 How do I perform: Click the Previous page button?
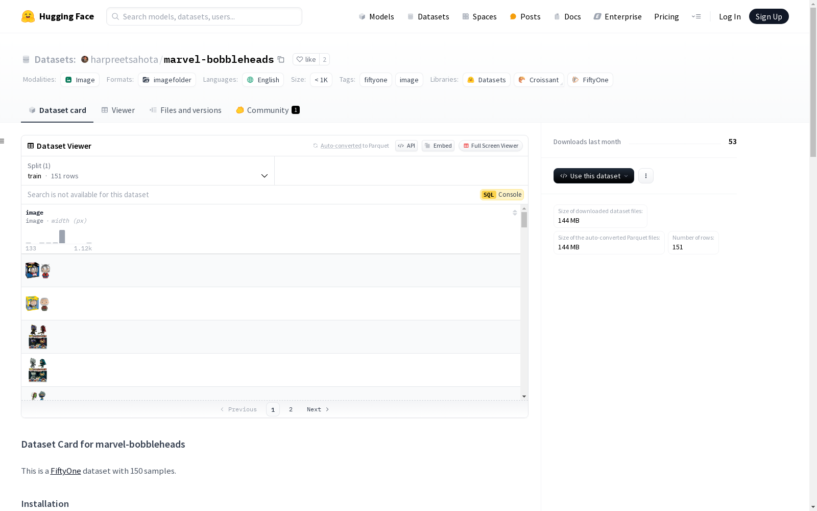click(238, 409)
